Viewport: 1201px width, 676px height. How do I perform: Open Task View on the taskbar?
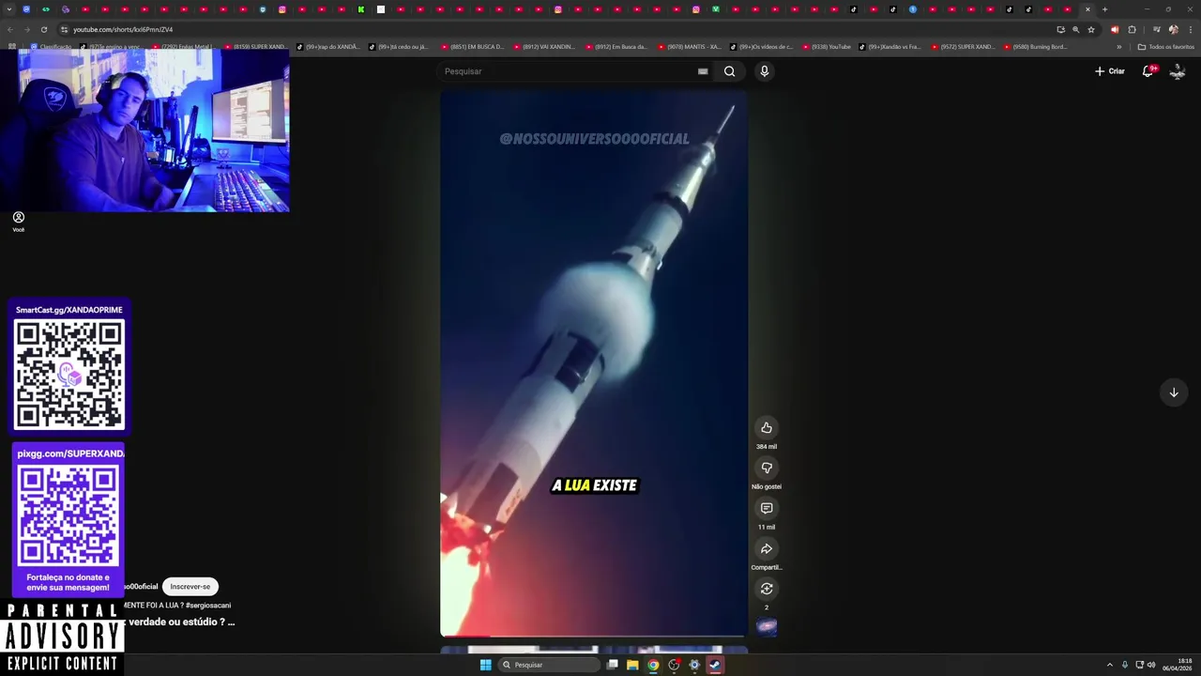(x=613, y=665)
